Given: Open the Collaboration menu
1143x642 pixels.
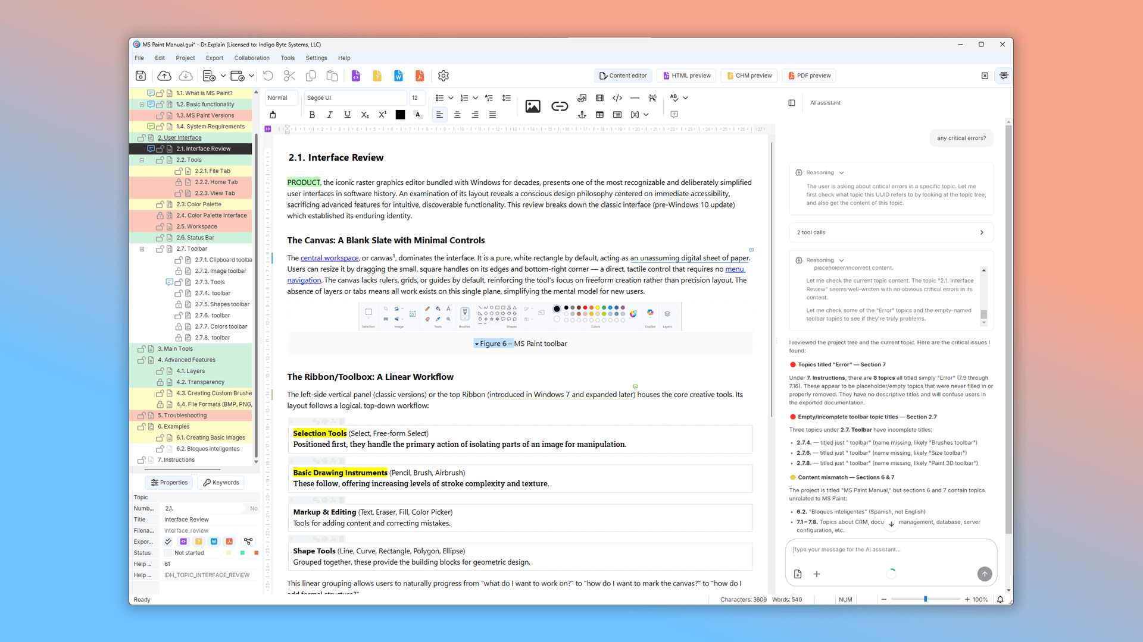Looking at the screenshot, I should [252, 58].
